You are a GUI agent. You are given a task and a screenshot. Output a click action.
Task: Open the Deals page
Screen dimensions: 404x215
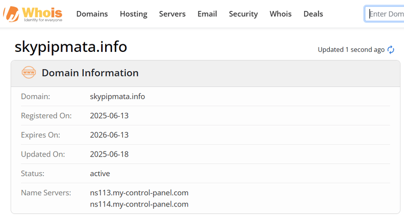point(313,14)
